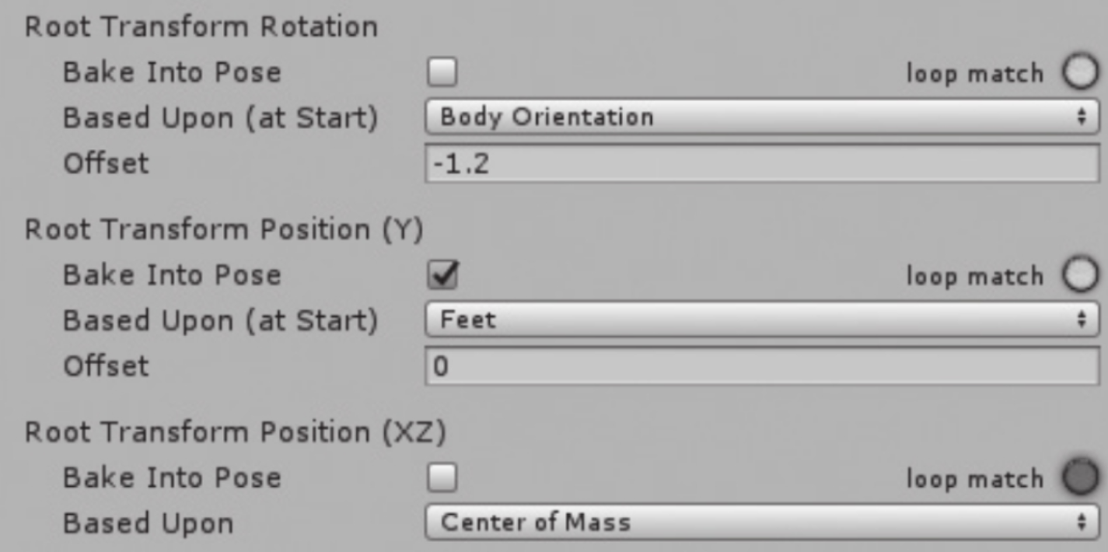Open the Feet dropdown
This screenshot has height=552, width=1108.
tap(761, 320)
